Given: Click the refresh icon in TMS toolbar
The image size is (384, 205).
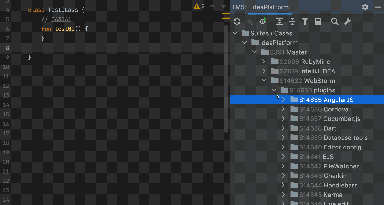Looking at the screenshot, I should (237, 21).
